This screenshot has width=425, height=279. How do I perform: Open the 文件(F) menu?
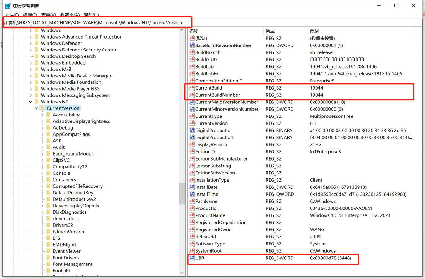click(12, 15)
